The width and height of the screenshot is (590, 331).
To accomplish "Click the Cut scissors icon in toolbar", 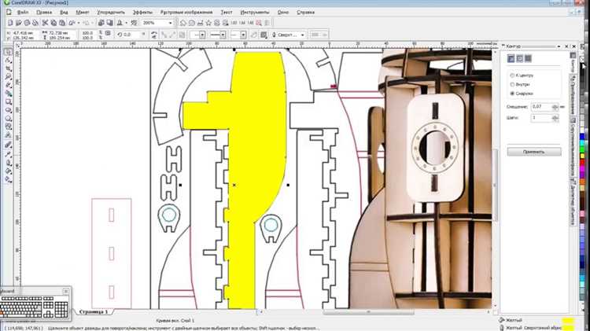I will [43, 24].
